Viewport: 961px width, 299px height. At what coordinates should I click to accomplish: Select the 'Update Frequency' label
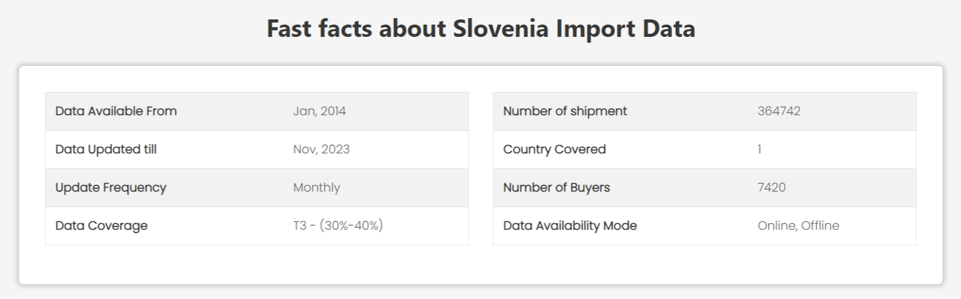pyautogui.click(x=111, y=188)
